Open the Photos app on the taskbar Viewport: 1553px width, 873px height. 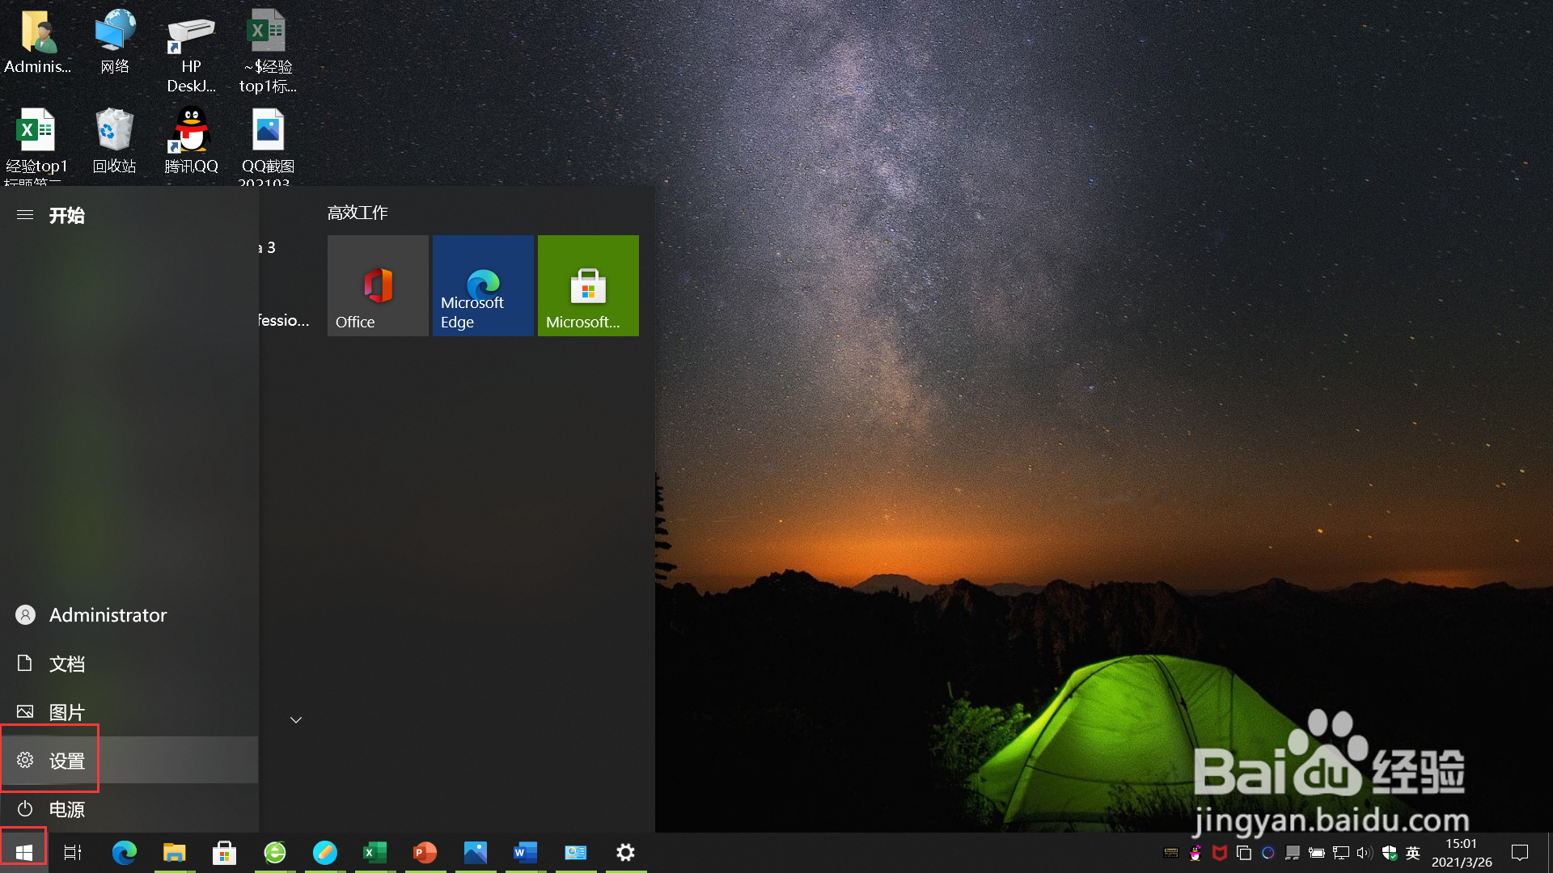click(x=476, y=852)
